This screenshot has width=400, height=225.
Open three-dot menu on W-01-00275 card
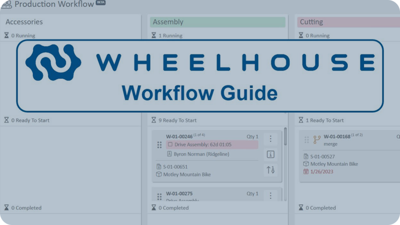point(270,195)
